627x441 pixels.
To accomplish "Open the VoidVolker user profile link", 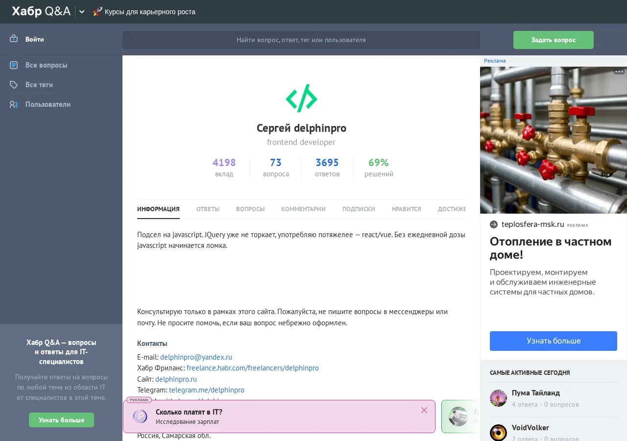I will coord(531,428).
